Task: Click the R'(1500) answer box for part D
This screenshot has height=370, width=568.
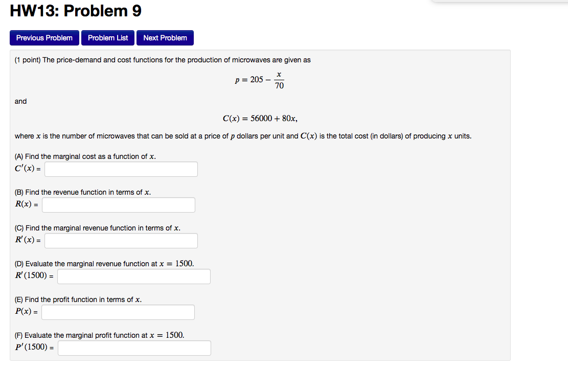Action: 133,276
